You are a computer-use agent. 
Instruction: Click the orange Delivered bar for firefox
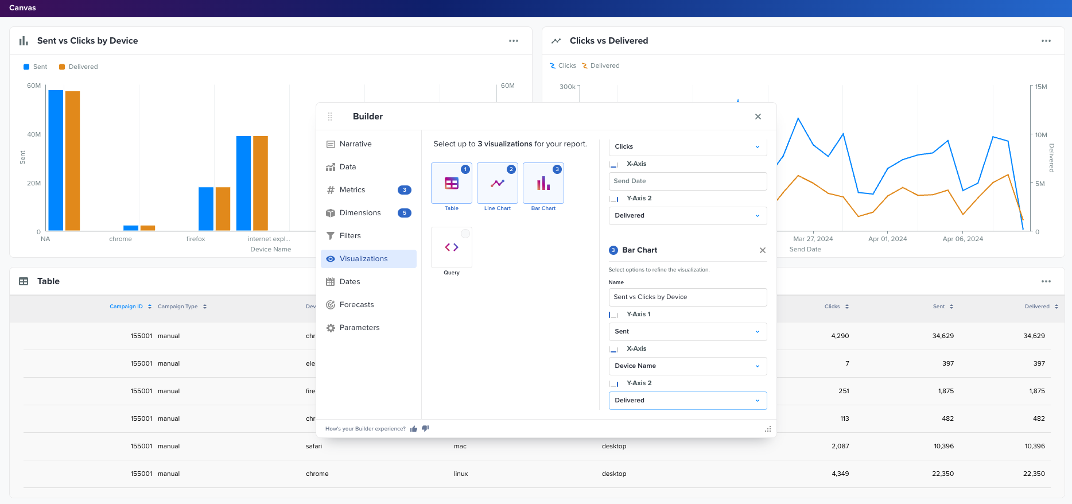point(223,209)
